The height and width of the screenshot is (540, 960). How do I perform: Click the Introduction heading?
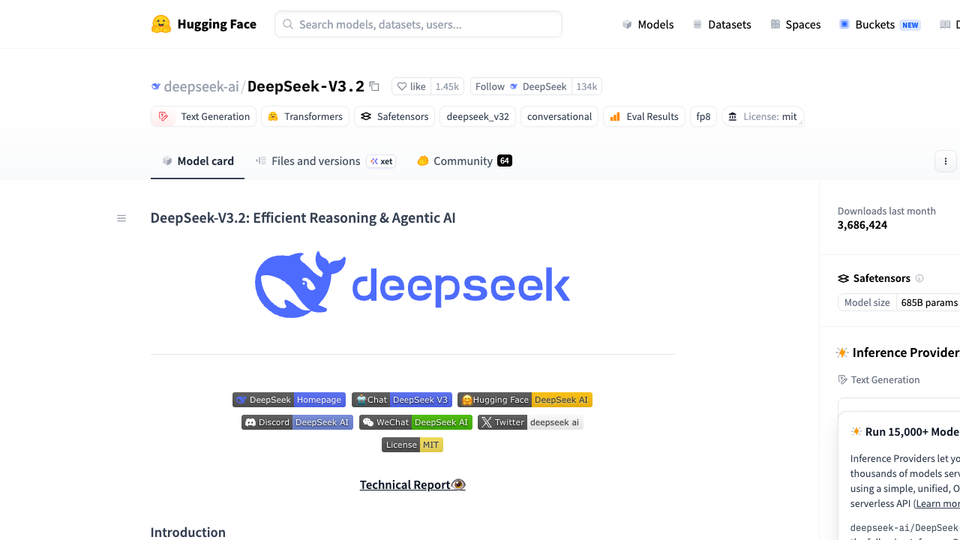pos(188,532)
